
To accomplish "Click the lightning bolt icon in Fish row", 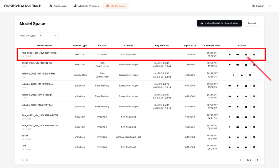I will click(246, 148).
